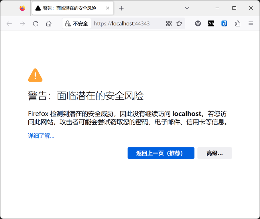Maximize the Firefox window
The image size is (260, 219).
pyautogui.click(x=234, y=8)
